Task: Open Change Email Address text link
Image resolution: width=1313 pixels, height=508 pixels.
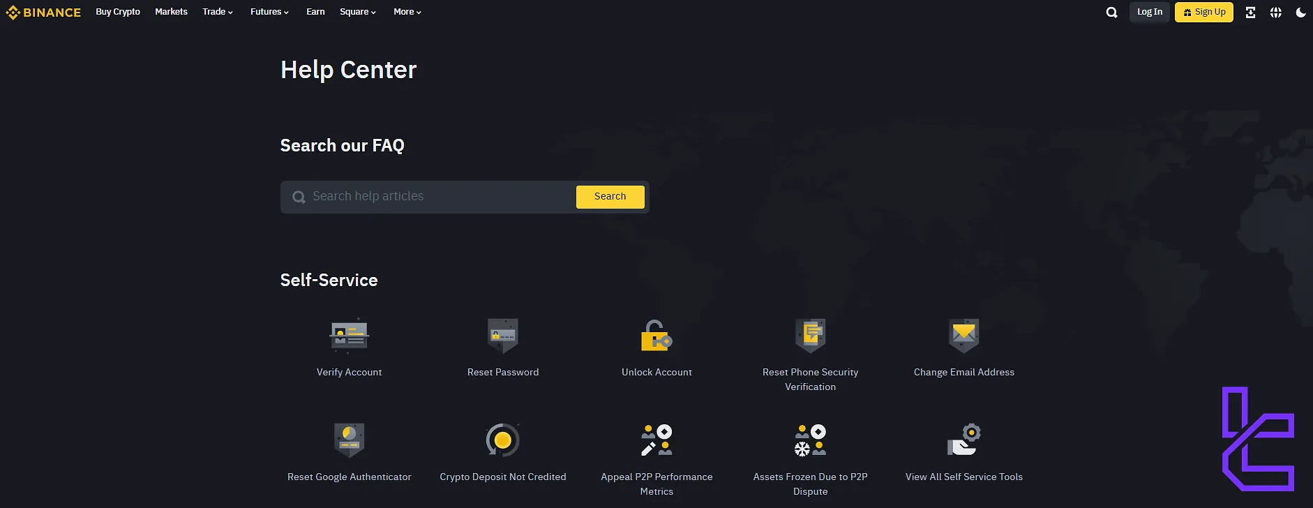Action: [x=964, y=372]
